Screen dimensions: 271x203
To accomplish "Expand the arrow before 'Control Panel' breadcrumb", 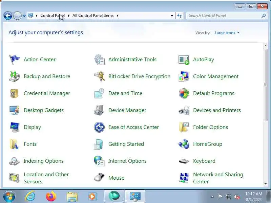I will tap(37, 16).
